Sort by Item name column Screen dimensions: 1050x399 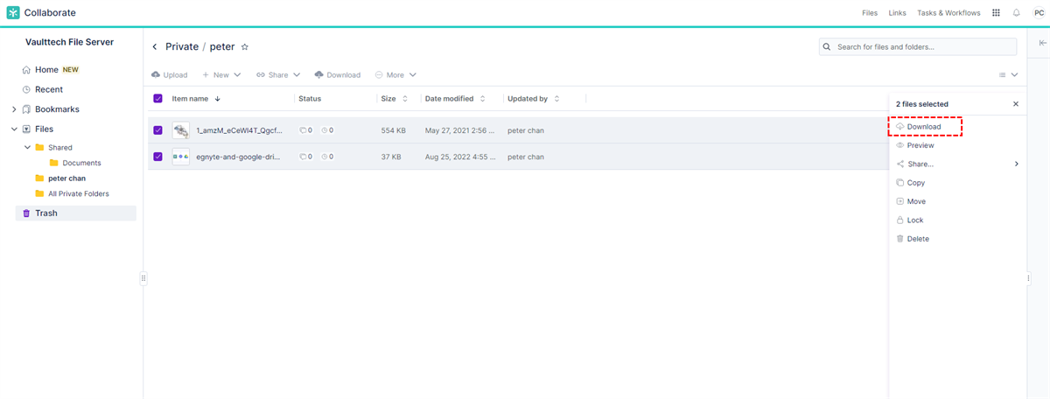coord(196,99)
